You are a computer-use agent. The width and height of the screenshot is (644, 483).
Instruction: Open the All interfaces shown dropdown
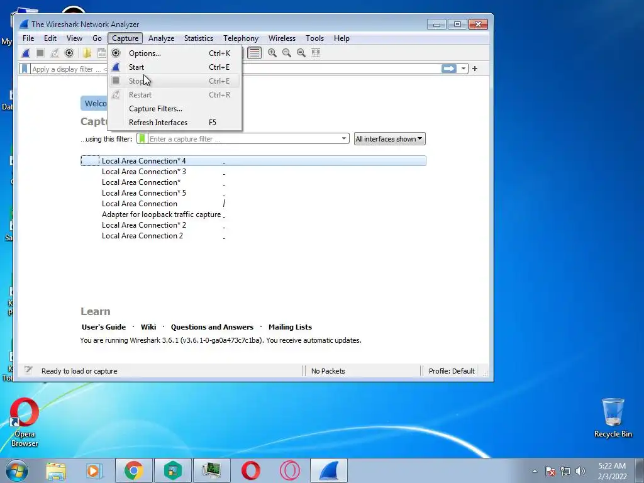389,139
